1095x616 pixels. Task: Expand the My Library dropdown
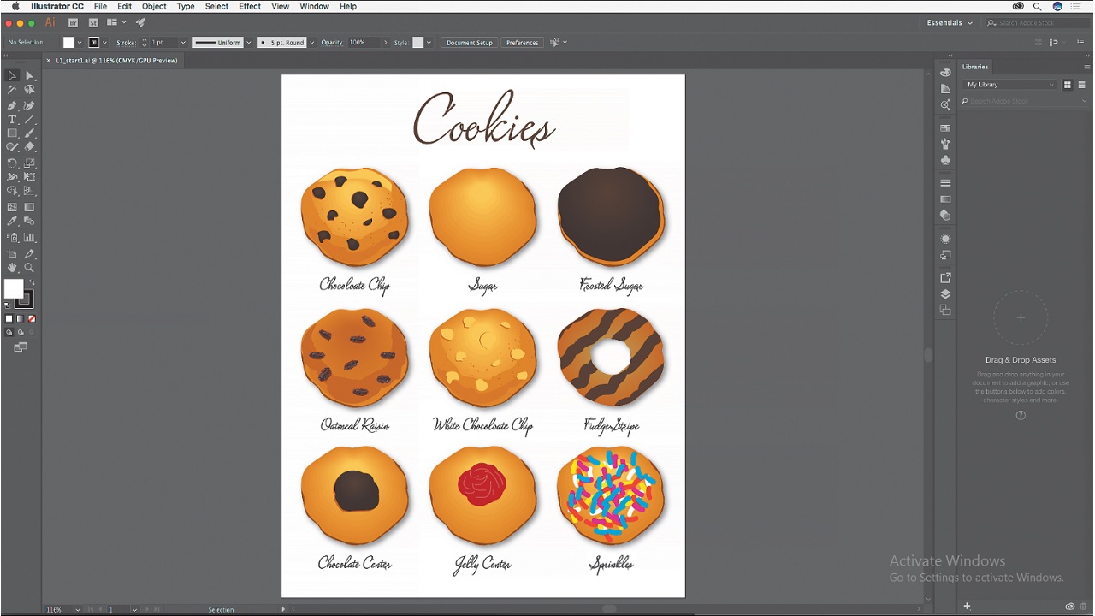1009,84
